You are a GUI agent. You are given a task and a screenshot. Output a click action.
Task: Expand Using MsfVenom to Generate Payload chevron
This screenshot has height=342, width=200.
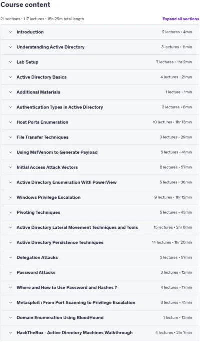click(x=10, y=152)
